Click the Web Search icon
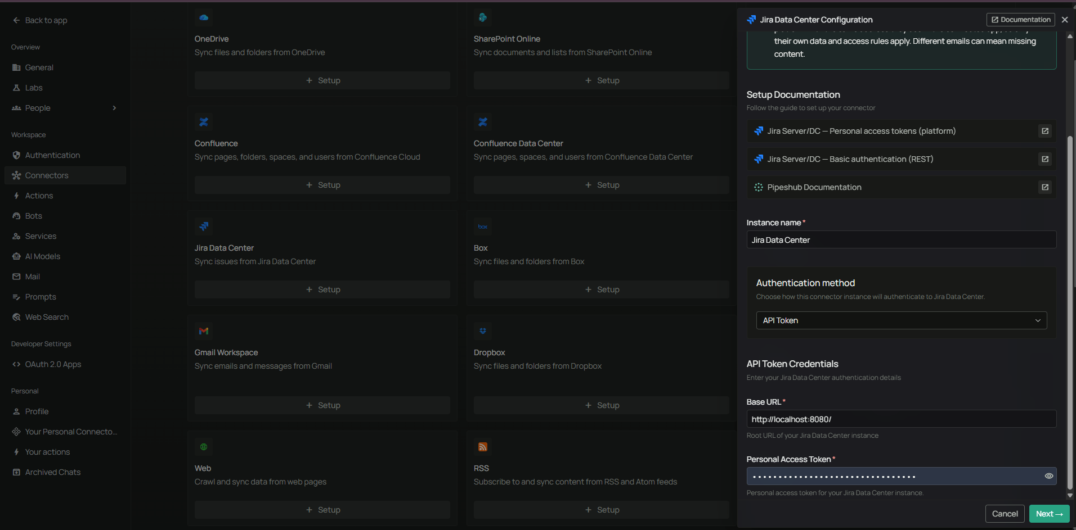 [16, 317]
